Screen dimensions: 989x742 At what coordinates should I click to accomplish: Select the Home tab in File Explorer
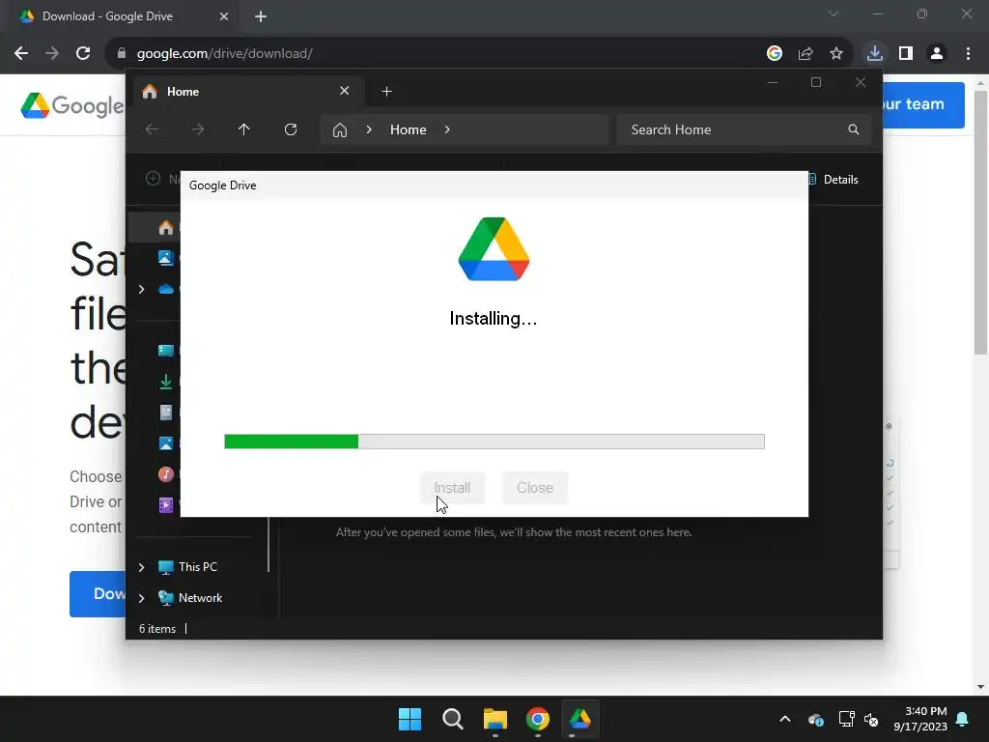tap(248, 92)
